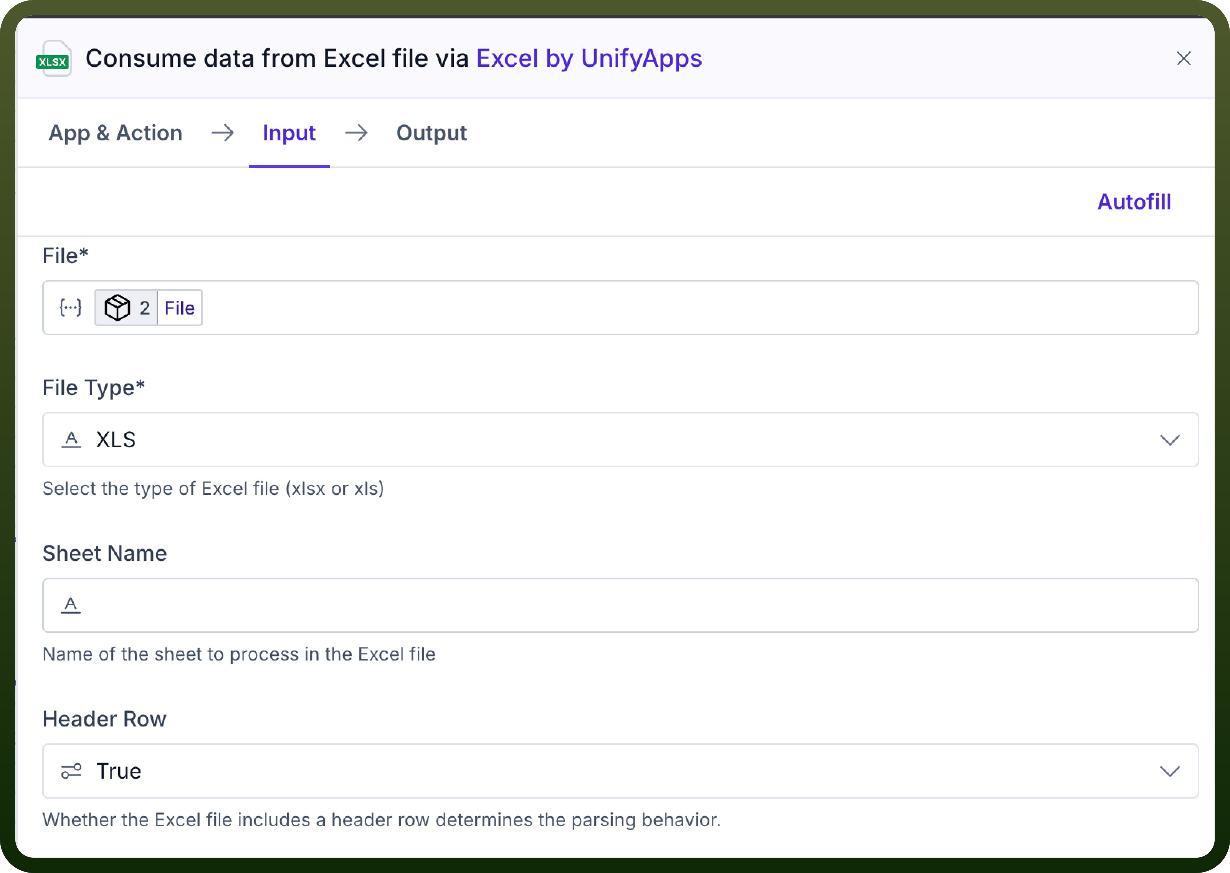Click inside the File input field

coord(620,308)
